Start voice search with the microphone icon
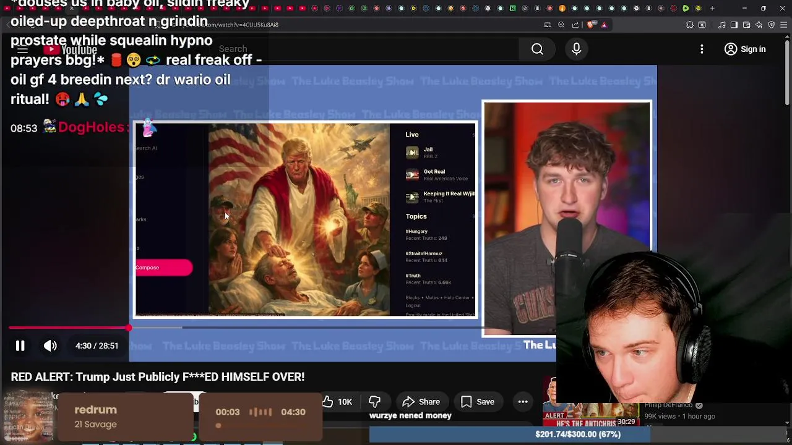 coord(576,49)
